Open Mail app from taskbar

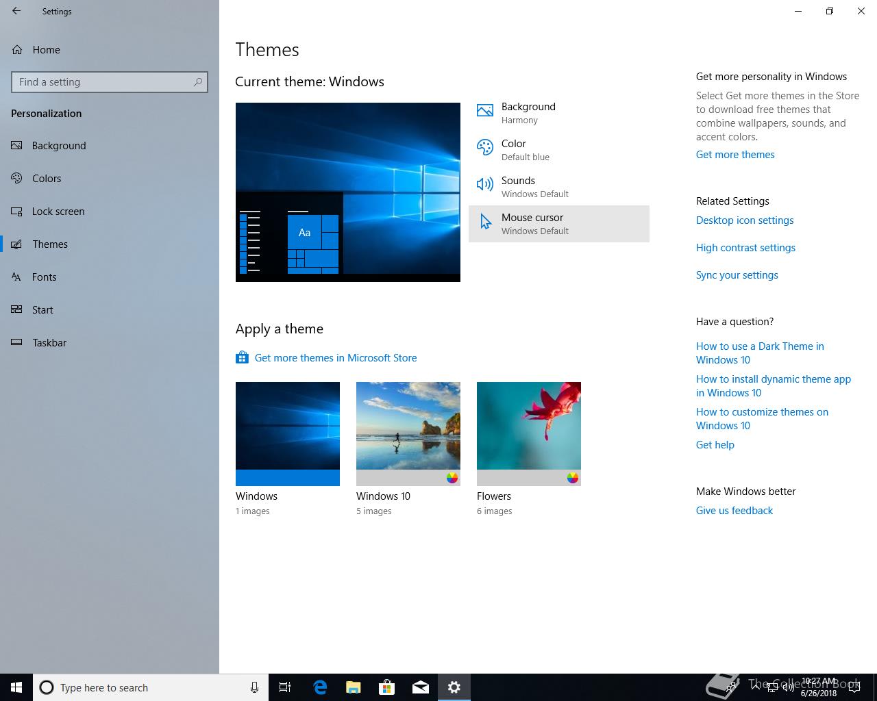(420, 687)
